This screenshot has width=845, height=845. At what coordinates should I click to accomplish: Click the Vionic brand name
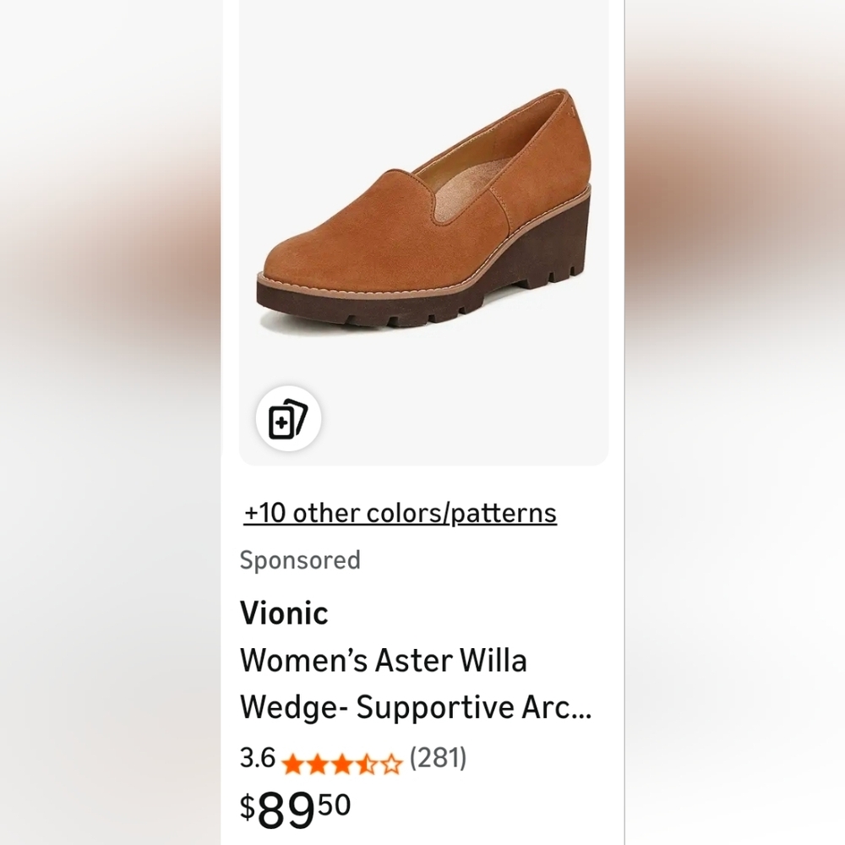point(284,613)
